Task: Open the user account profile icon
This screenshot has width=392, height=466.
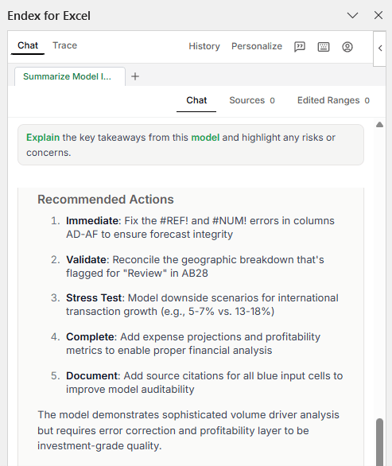Action: [347, 47]
